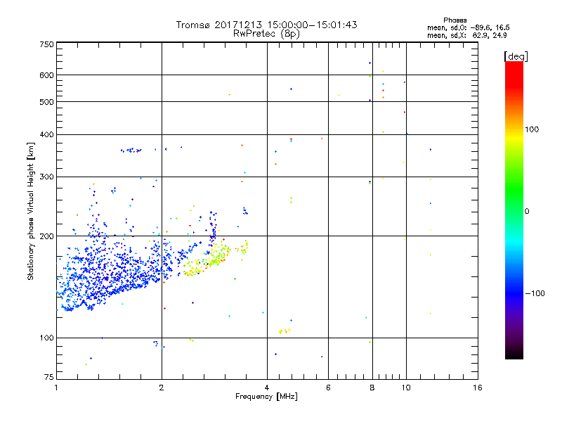Click the colorbar label '100'
This screenshot has height=422, width=562.
point(532,129)
